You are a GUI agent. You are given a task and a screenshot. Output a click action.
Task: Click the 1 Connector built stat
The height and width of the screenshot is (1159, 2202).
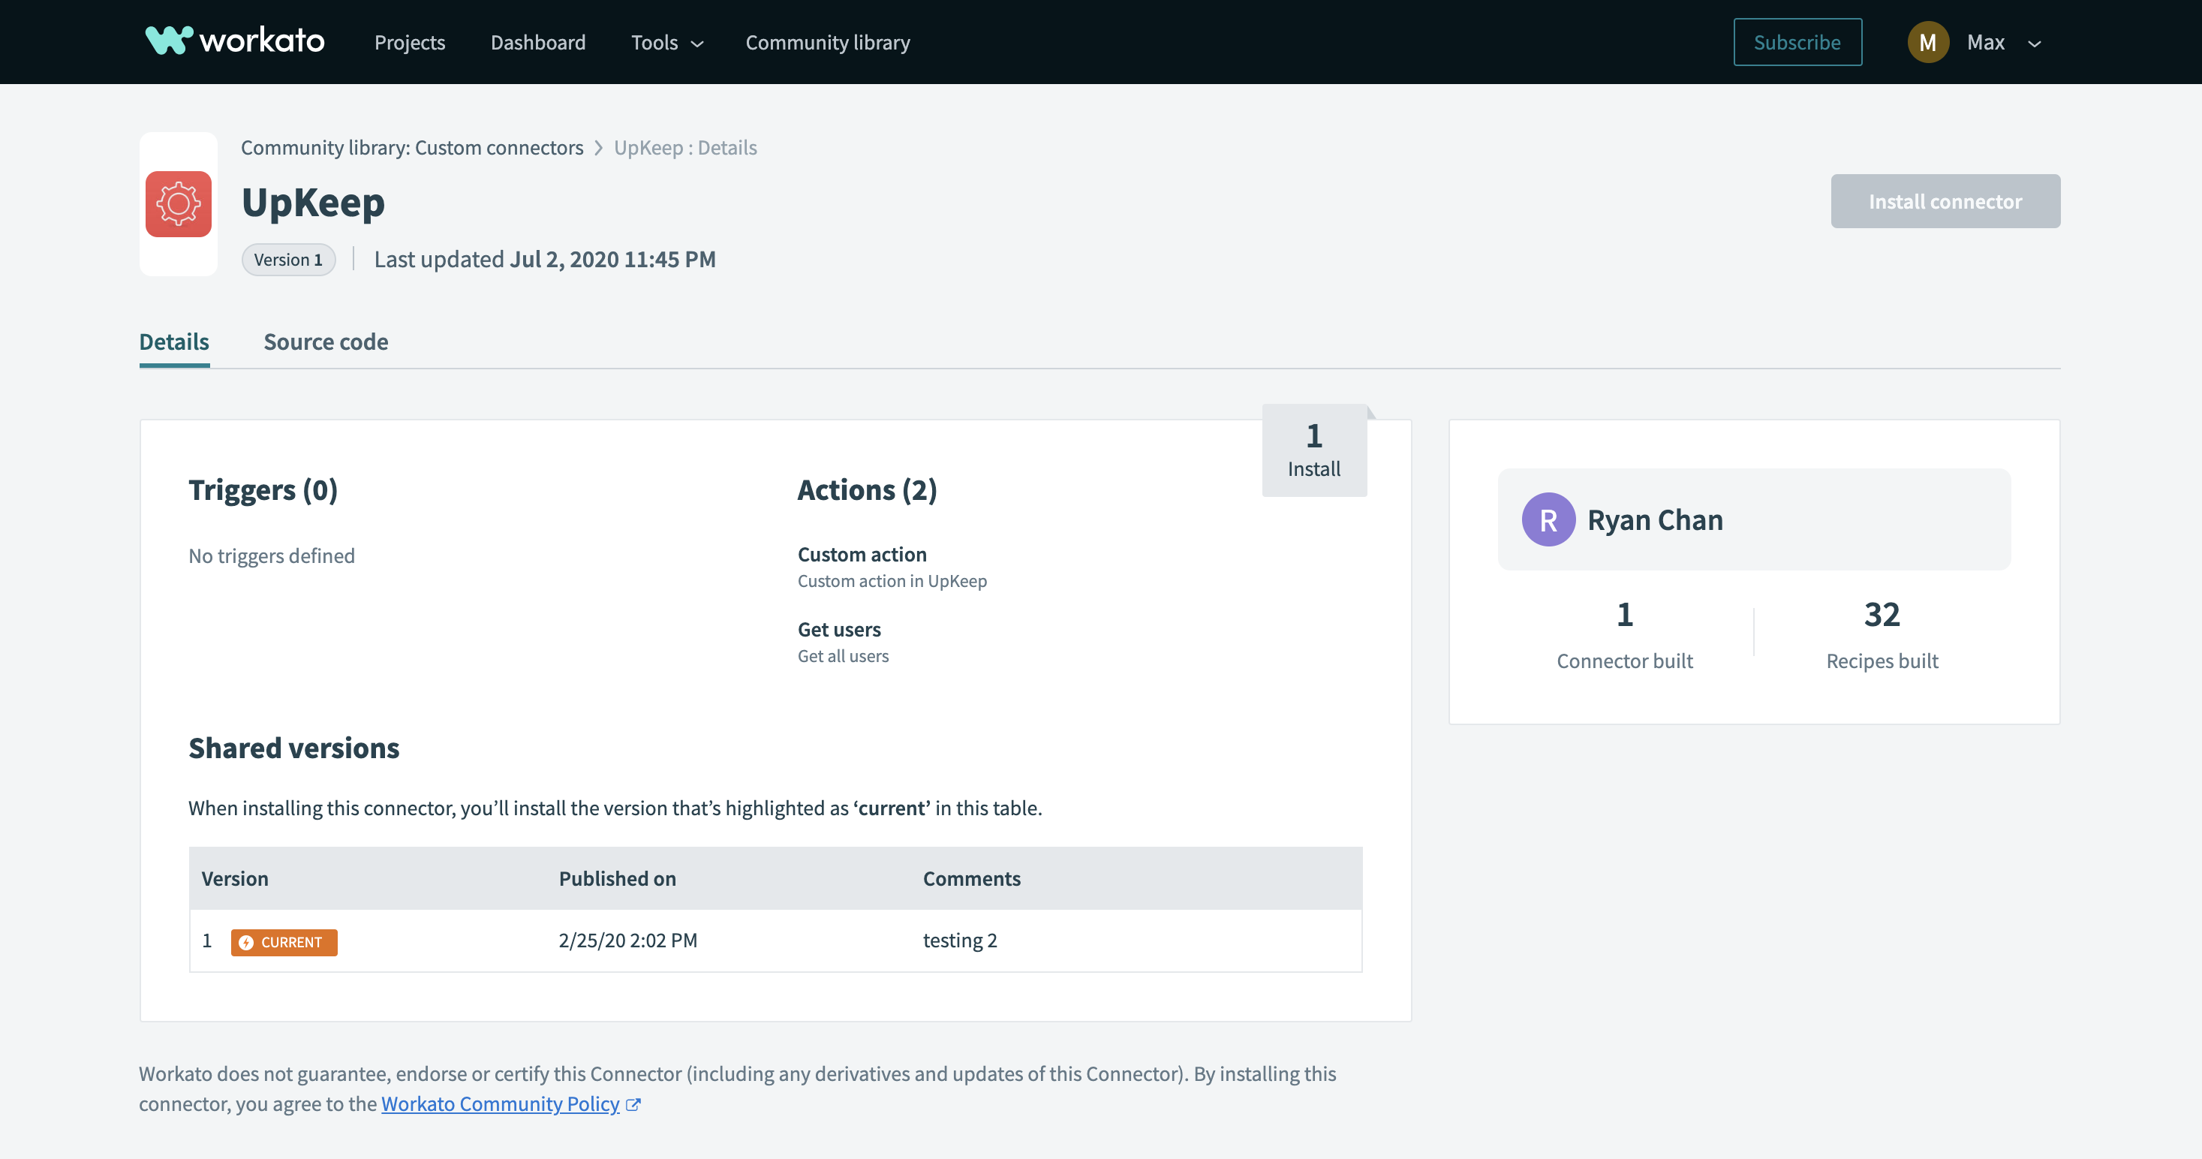point(1624,635)
